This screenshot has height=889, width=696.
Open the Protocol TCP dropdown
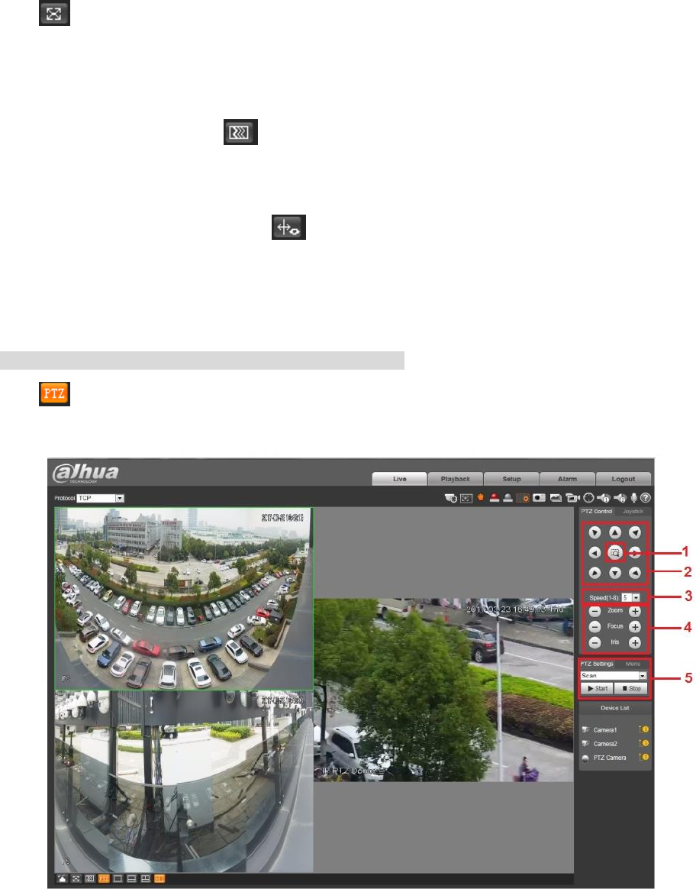101,499
